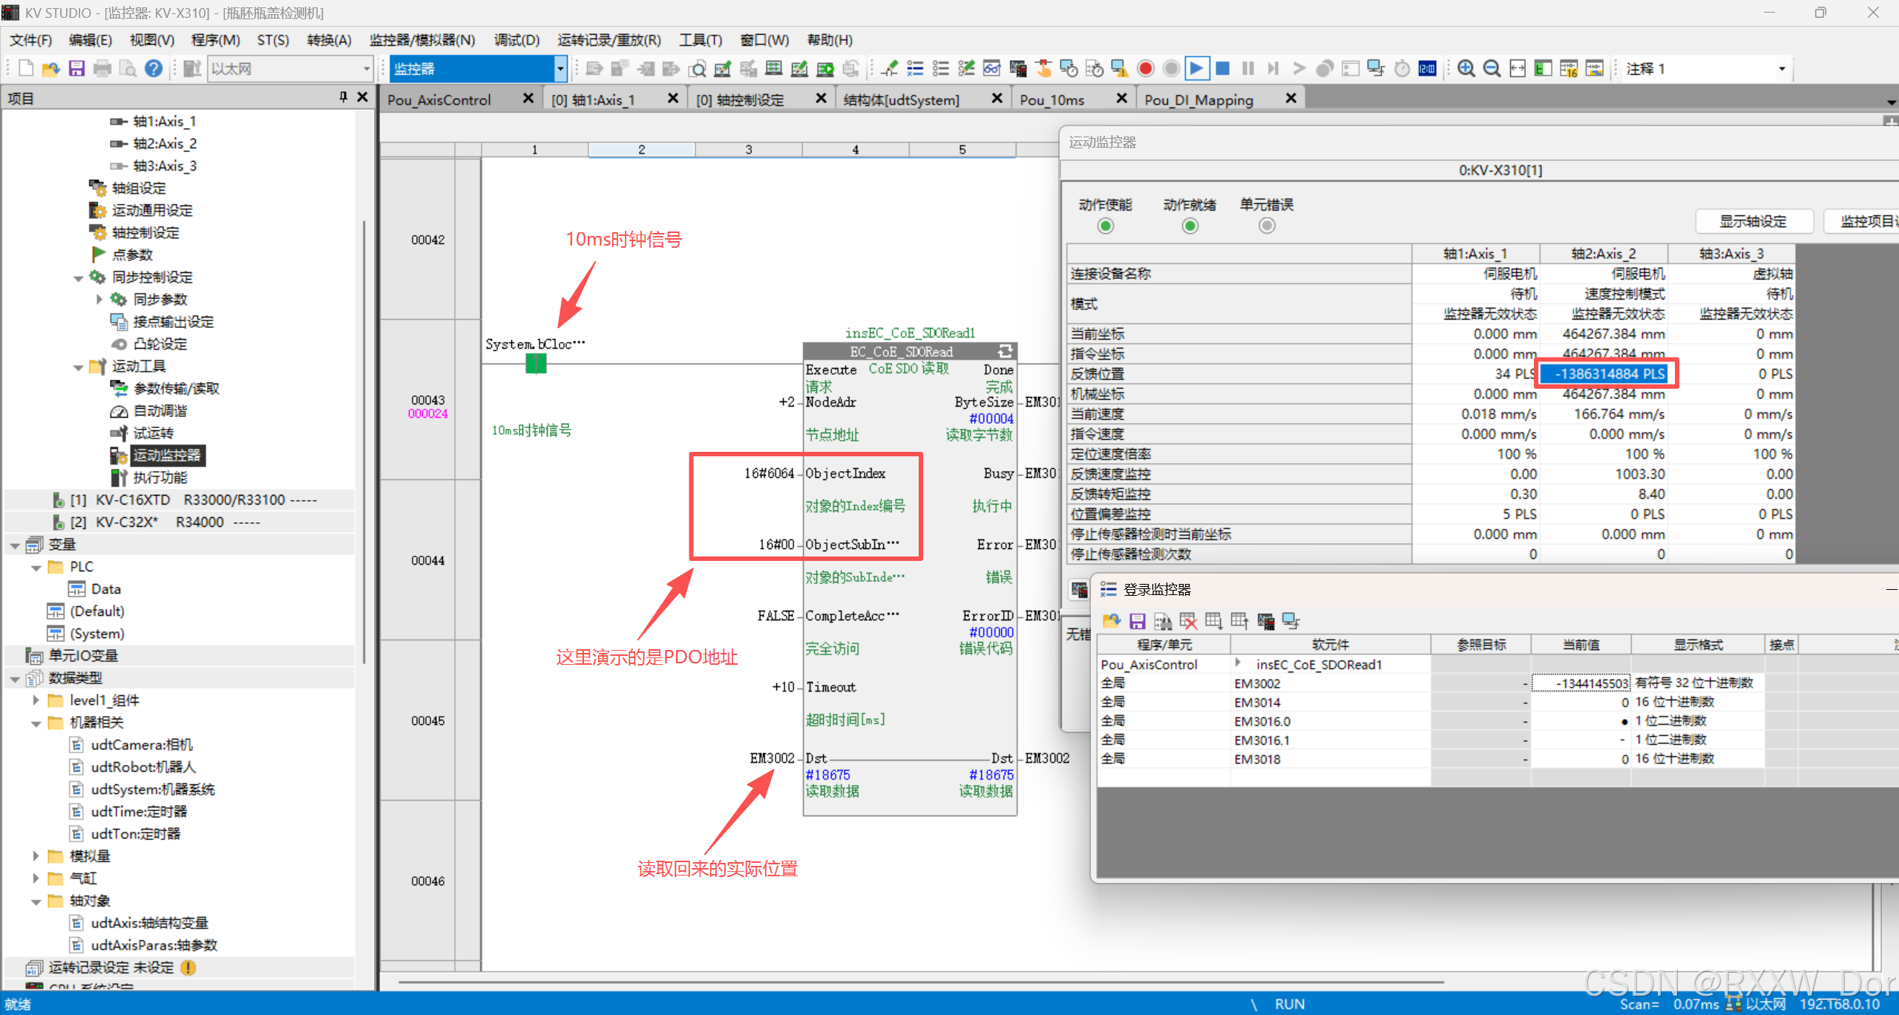
Task: Open the 监控器 mode dropdown
Action: [560, 69]
